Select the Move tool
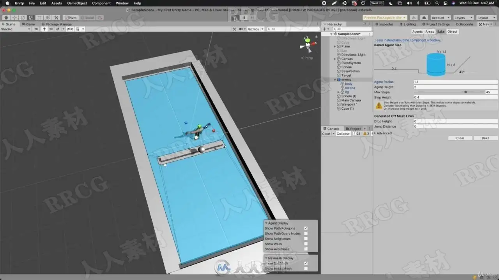The image size is (499, 280). coord(14,17)
